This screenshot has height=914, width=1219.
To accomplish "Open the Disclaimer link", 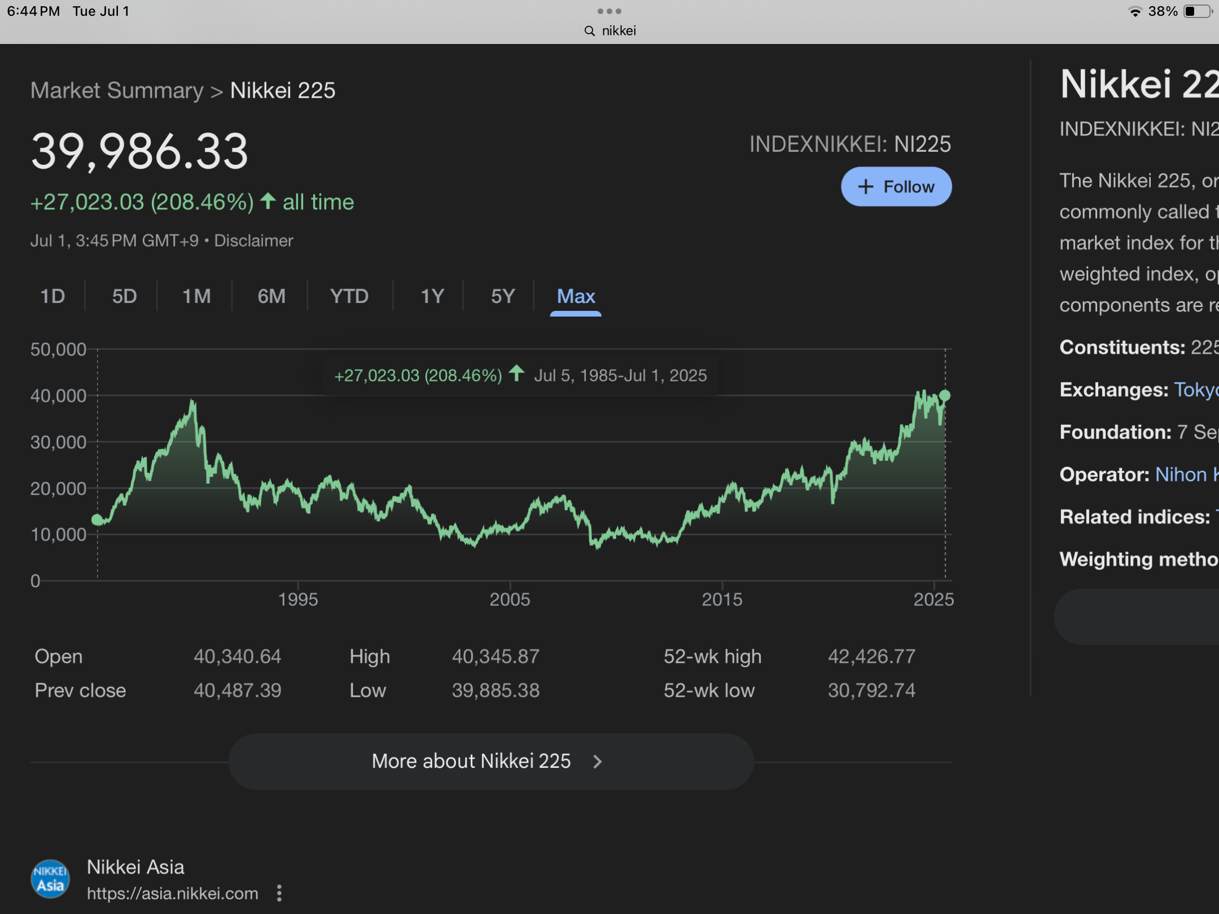I will tap(253, 241).
